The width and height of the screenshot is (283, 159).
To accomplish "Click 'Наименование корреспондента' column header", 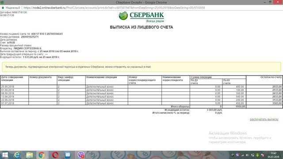I will [x=176, y=80].
